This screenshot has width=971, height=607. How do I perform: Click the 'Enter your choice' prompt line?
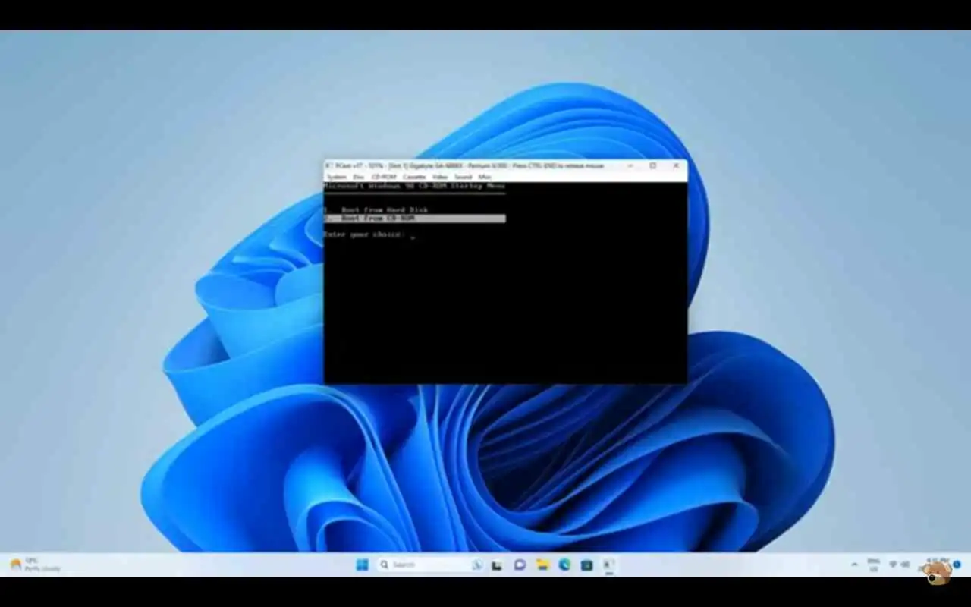[x=369, y=235]
